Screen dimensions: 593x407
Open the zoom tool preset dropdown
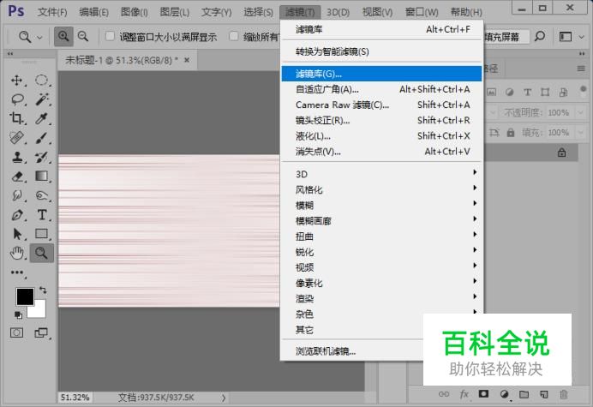[39, 37]
